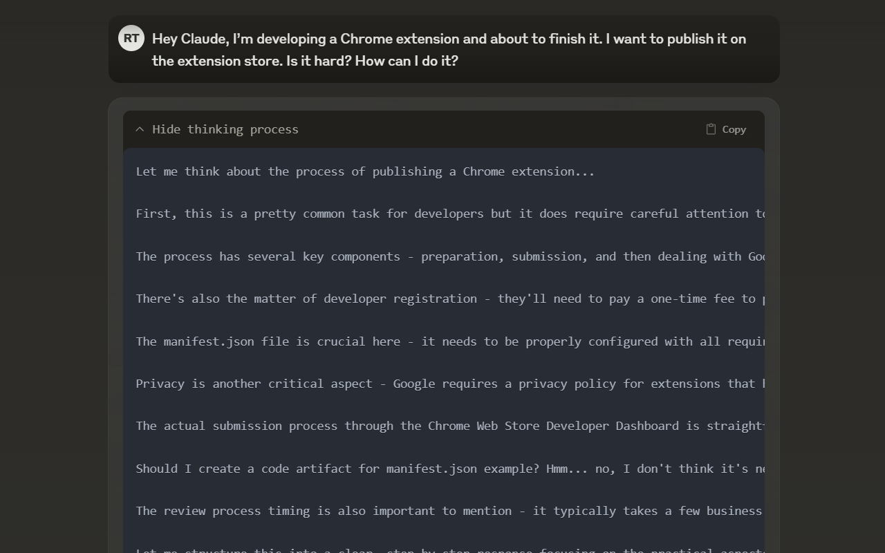The image size is (885, 553).
Task: Click the RT avatar circle
Action: point(131,38)
